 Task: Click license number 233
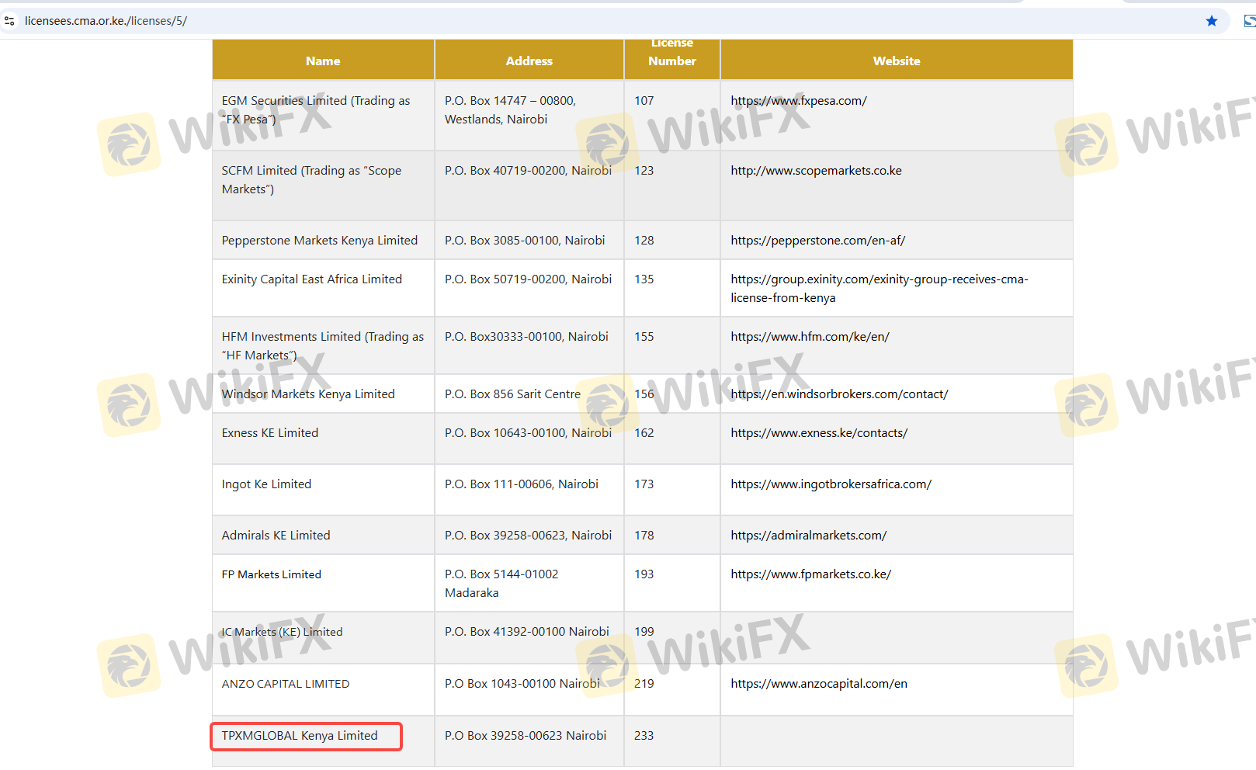coord(644,736)
